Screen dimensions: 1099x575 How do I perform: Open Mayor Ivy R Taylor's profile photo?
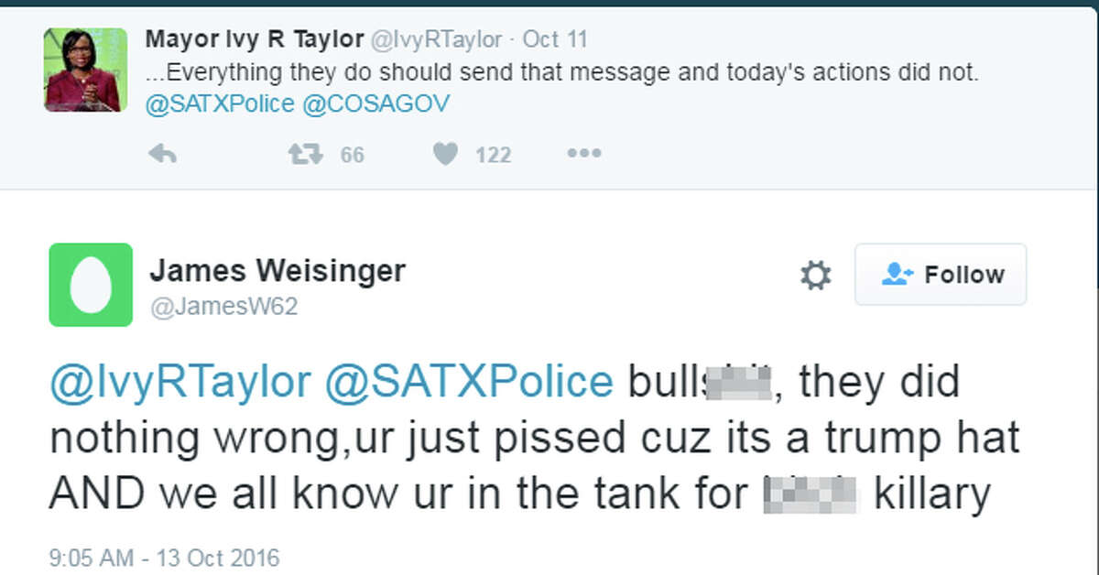[84, 70]
